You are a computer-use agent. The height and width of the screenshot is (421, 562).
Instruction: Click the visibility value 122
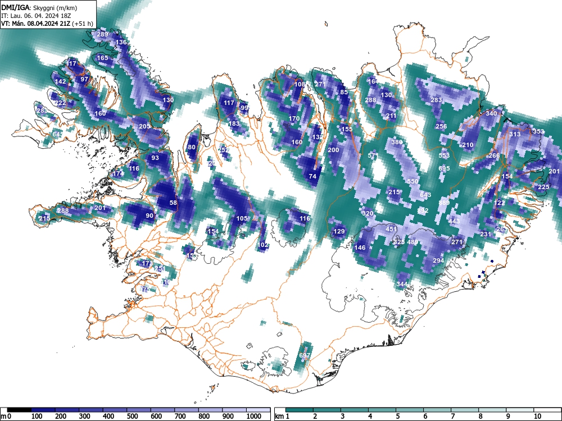499,203
